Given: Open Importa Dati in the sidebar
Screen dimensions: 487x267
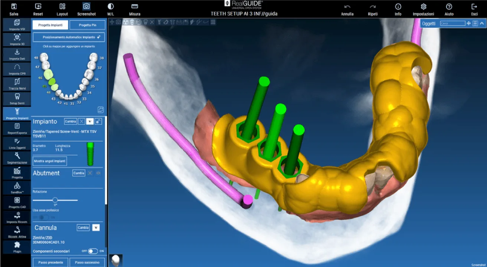Looking at the screenshot, I should point(17,55).
